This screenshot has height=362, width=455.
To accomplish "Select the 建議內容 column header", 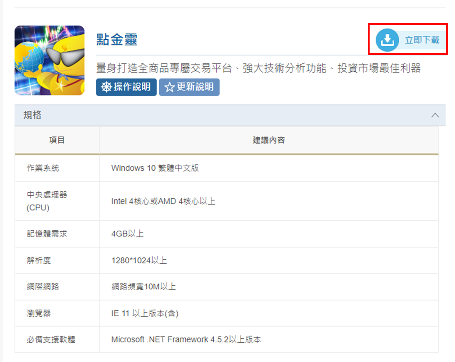I will coord(269,140).
